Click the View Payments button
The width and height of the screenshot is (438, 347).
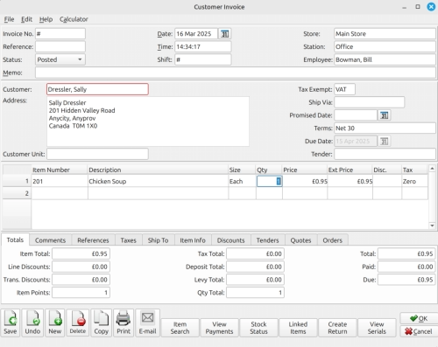[219, 328]
